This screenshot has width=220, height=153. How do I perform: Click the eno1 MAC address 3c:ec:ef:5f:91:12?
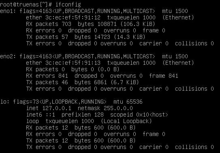click(x=73, y=17)
